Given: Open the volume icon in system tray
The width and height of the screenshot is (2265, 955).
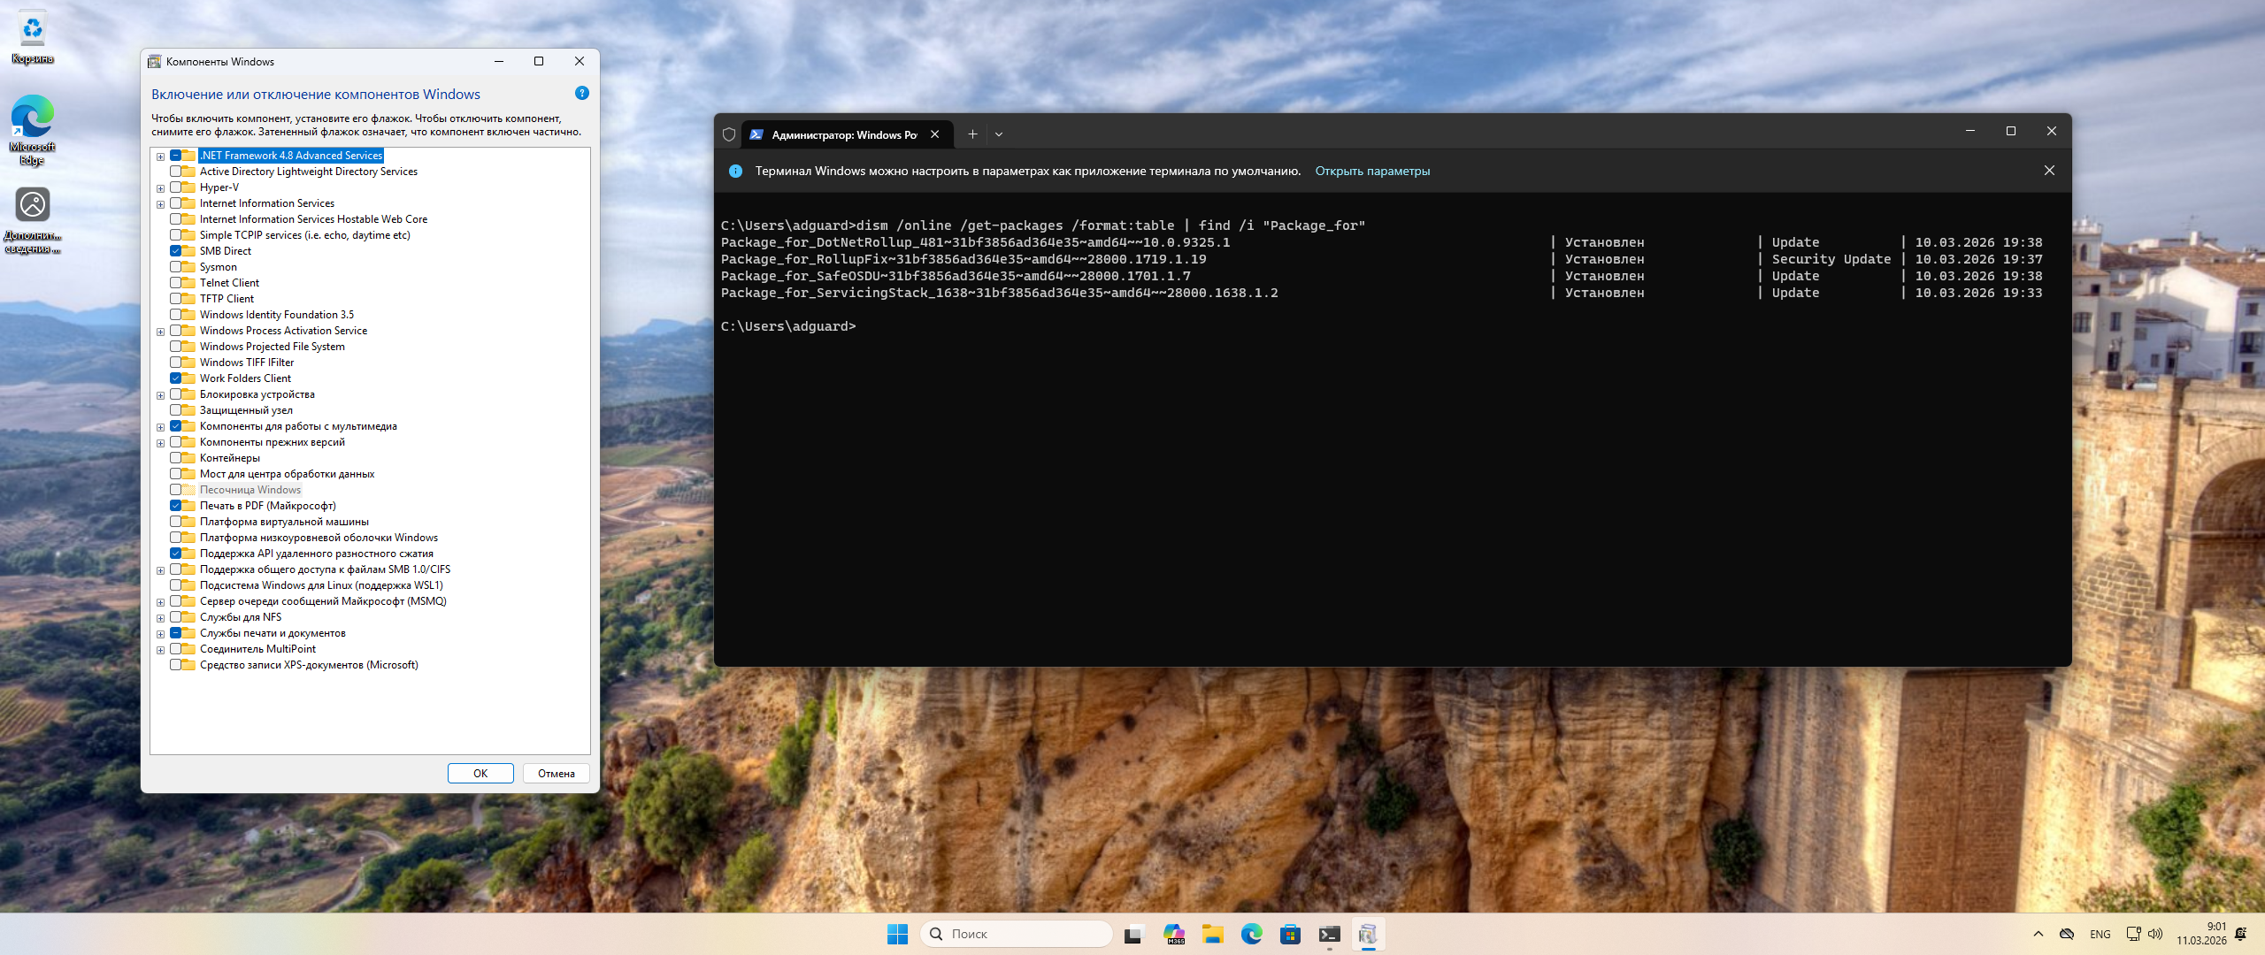Looking at the screenshot, I should [2155, 934].
